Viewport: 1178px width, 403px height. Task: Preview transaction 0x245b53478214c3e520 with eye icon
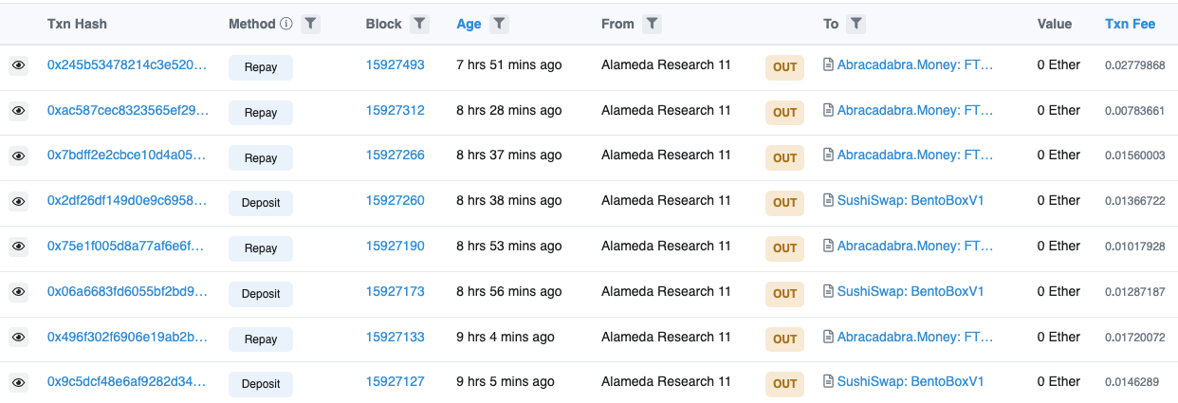pyautogui.click(x=18, y=66)
